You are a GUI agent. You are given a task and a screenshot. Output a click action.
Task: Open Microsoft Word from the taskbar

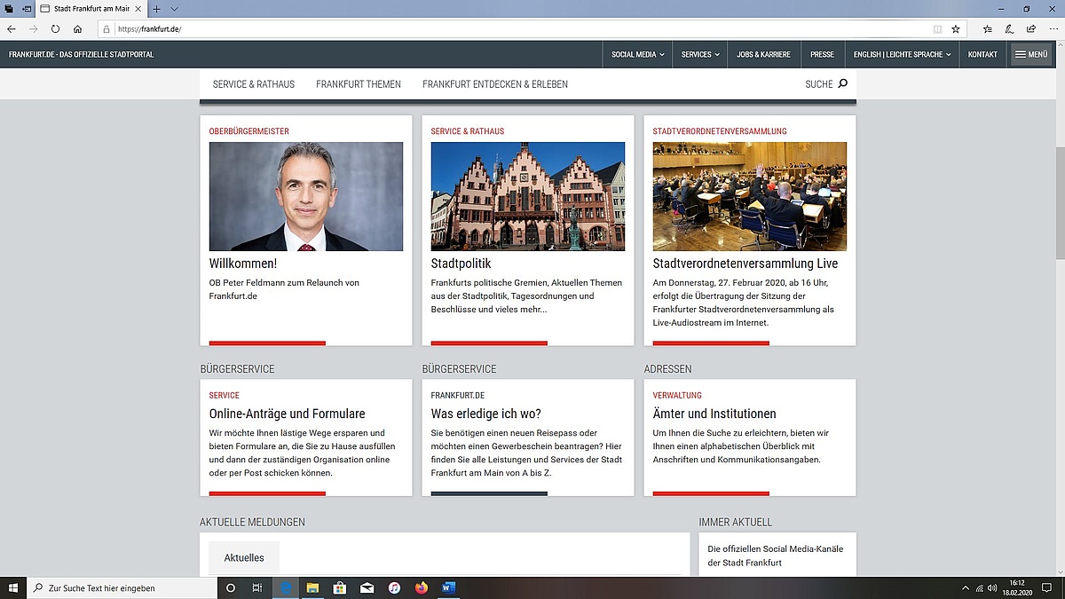click(x=447, y=587)
